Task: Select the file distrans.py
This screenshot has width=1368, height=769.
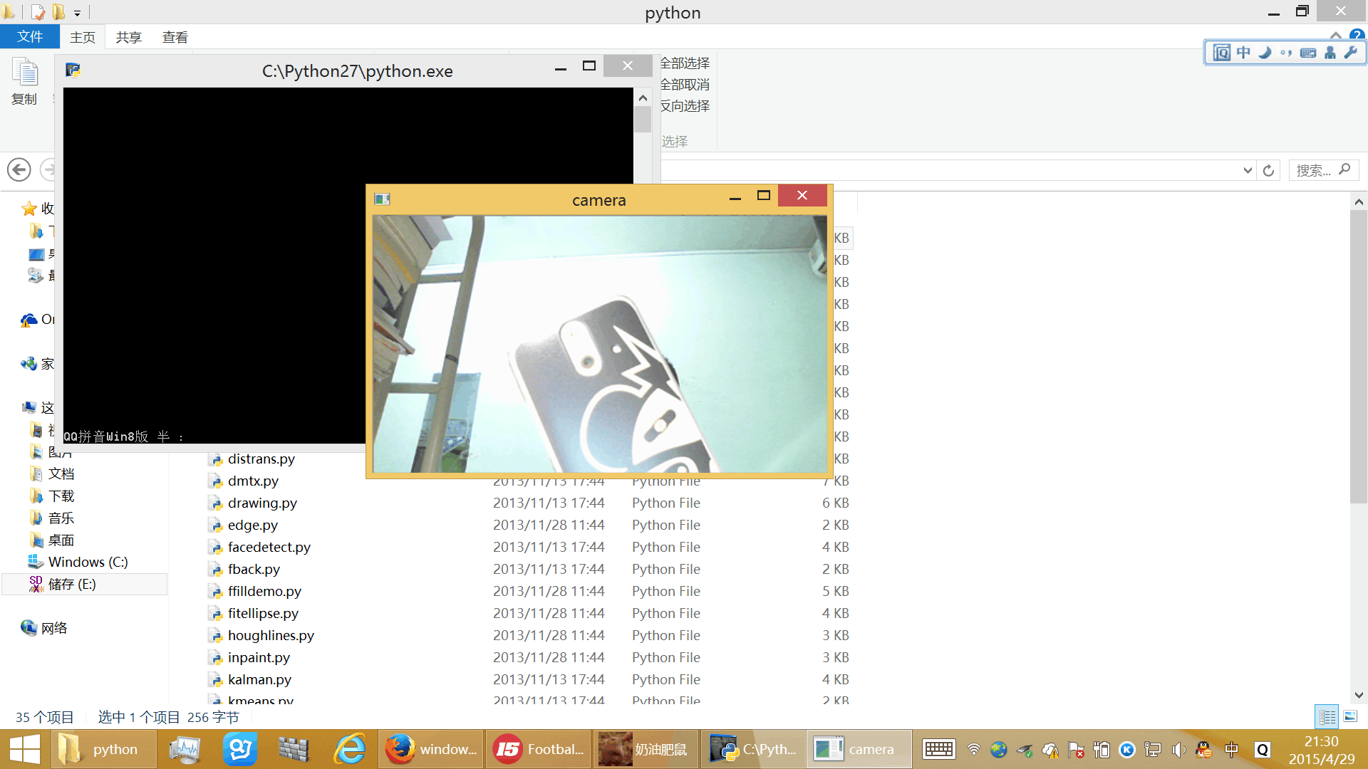Action: [261, 459]
